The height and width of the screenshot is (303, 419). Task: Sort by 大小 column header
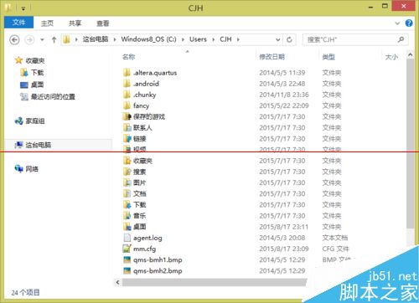(391, 57)
